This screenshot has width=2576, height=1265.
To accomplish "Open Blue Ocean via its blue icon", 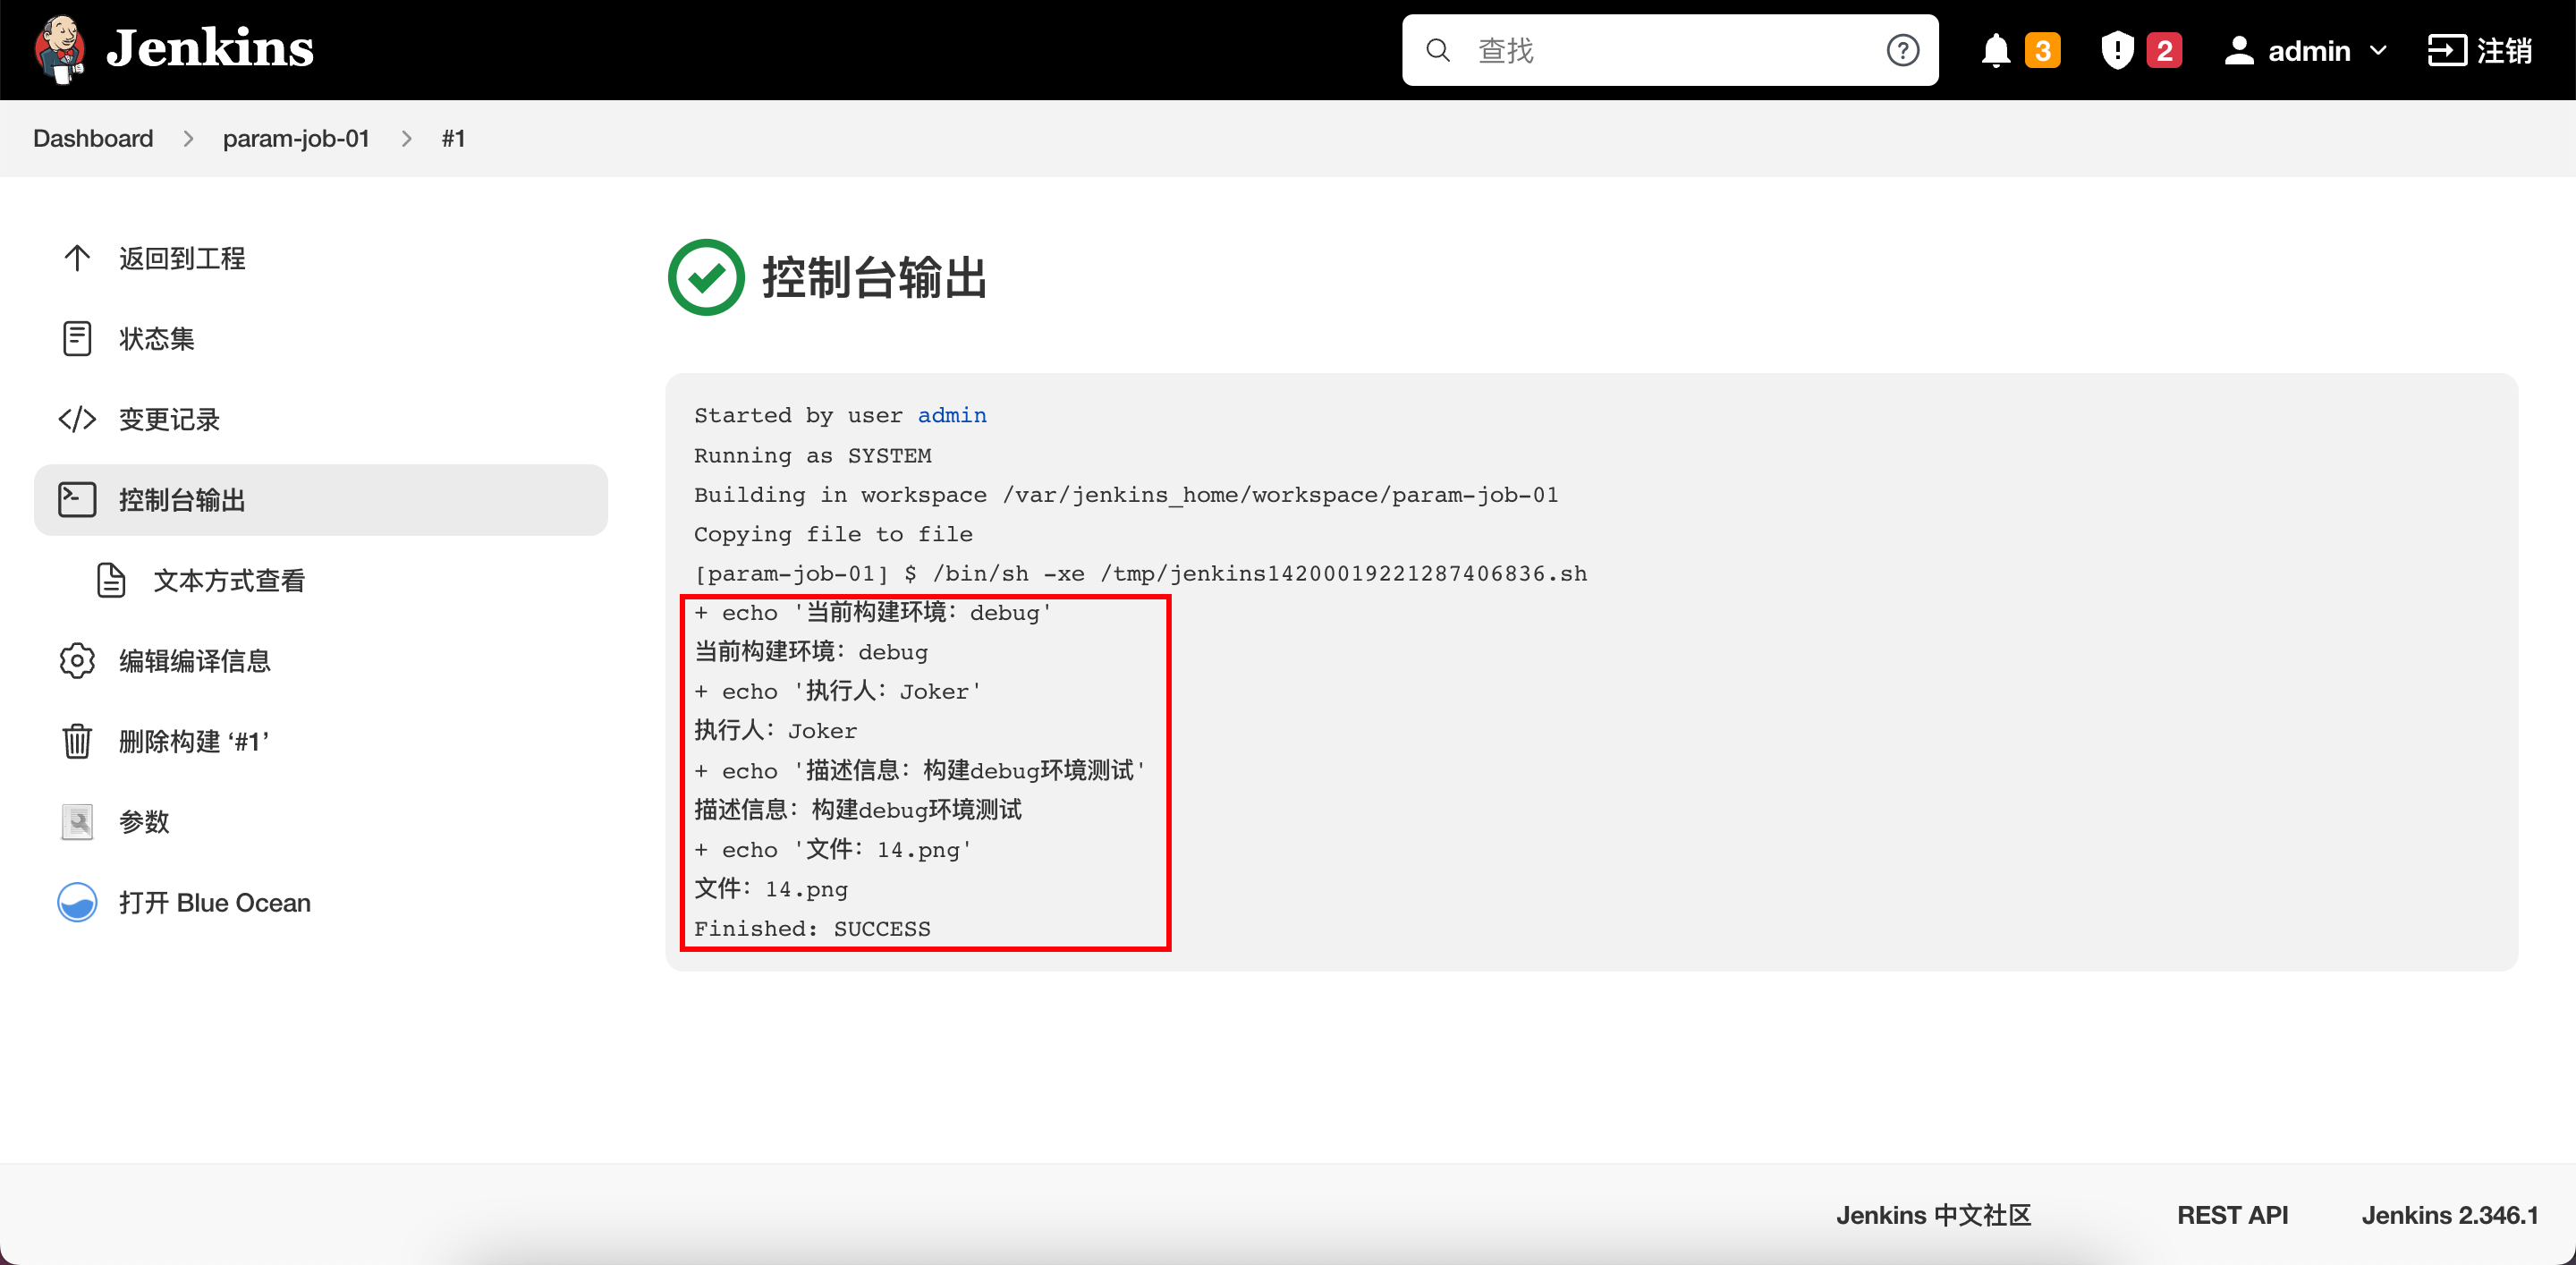I will coord(77,902).
